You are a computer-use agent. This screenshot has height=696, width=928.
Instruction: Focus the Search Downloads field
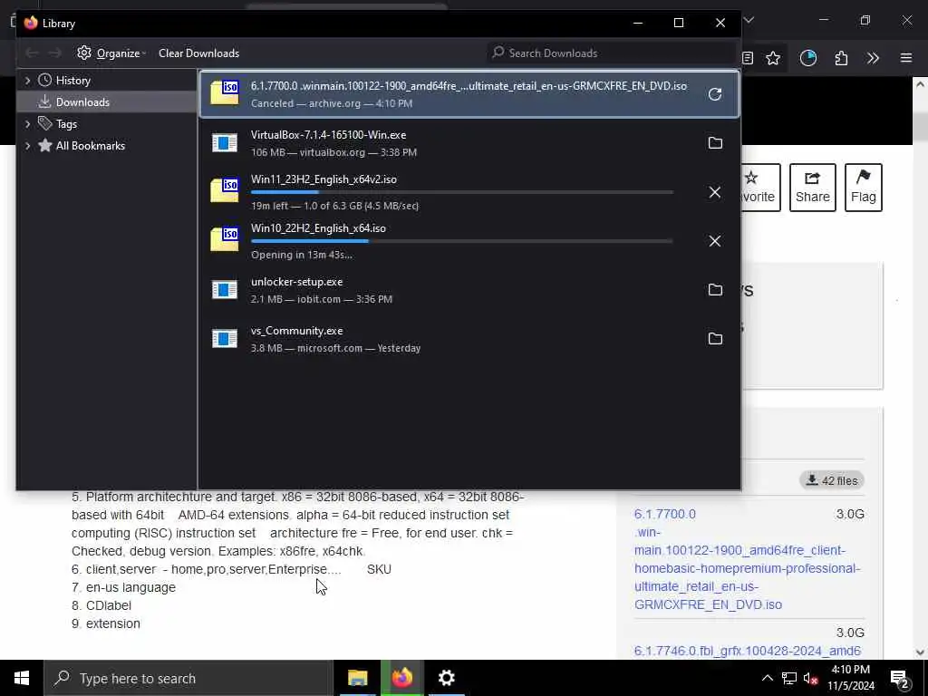click(x=612, y=53)
